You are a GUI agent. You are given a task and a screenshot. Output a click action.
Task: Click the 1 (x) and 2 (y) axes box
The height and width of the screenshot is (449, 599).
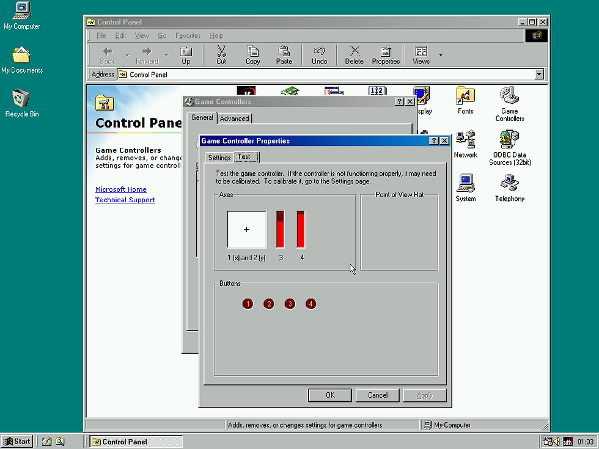[x=247, y=230]
